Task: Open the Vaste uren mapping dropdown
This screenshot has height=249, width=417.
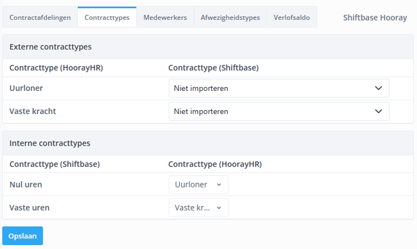Action: click(x=198, y=208)
